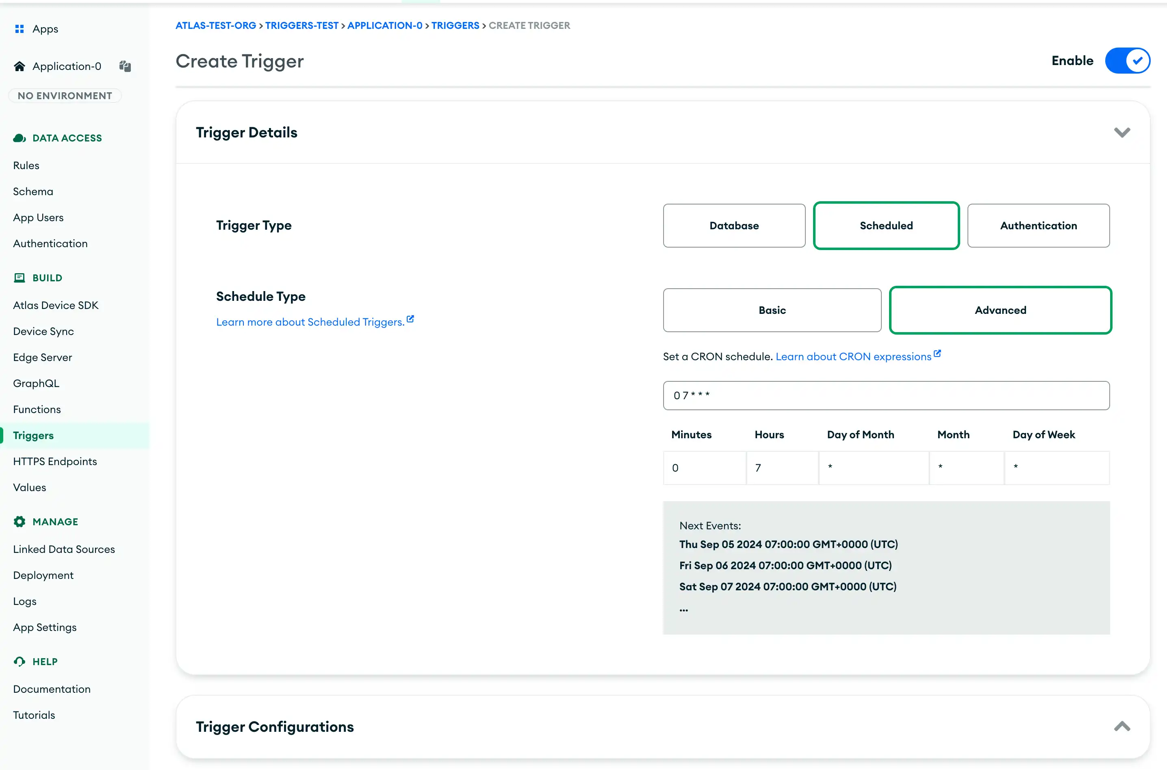Collapse the Trigger Details section
The height and width of the screenshot is (770, 1167).
point(1122,132)
